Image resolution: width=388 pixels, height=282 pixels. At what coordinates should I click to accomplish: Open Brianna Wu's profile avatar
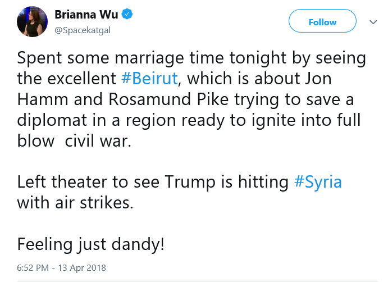coord(32,21)
